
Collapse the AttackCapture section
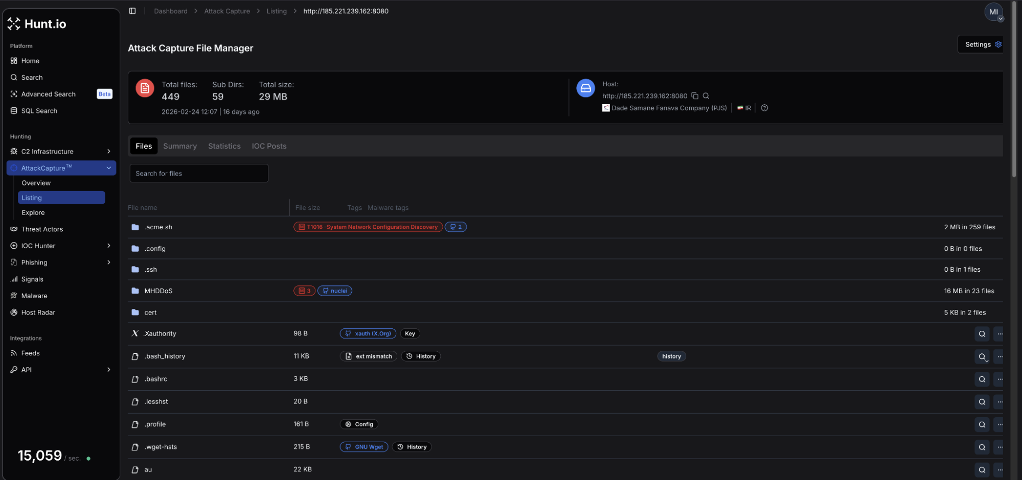108,167
